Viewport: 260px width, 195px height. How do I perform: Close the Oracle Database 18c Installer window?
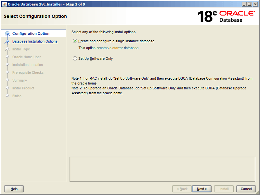(x=255, y=4)
